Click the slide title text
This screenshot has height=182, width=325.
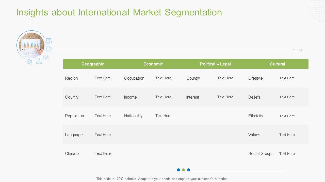119,12
